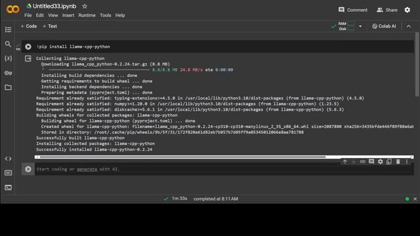Run the pip install llama-cpp-python cell

point(28,47)
